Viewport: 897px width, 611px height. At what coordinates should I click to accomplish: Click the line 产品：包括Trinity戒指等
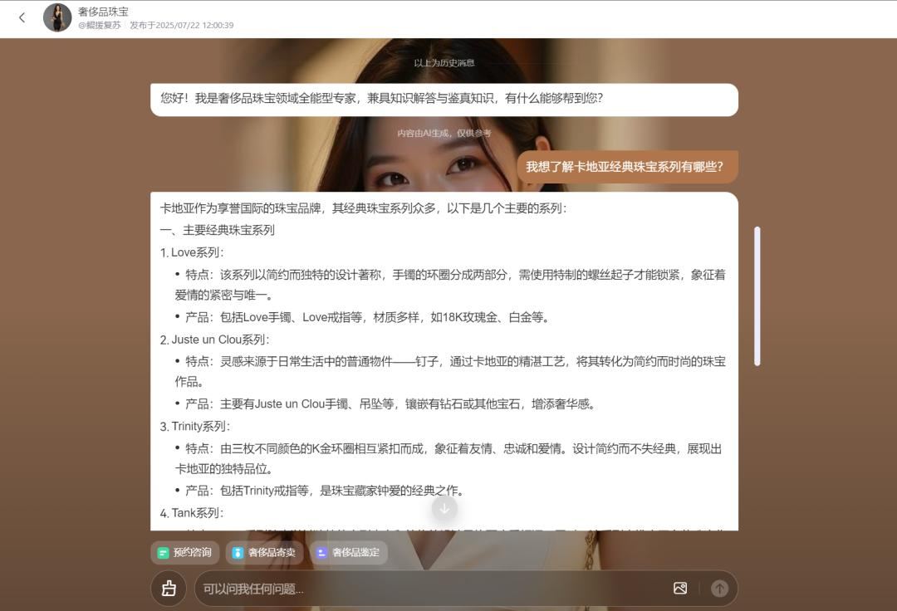[325, 491]
